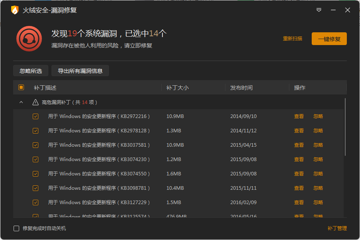Click the red vulnerability alert icon
360x240 pixels.
pyautogui.click(x=29, y=39)
